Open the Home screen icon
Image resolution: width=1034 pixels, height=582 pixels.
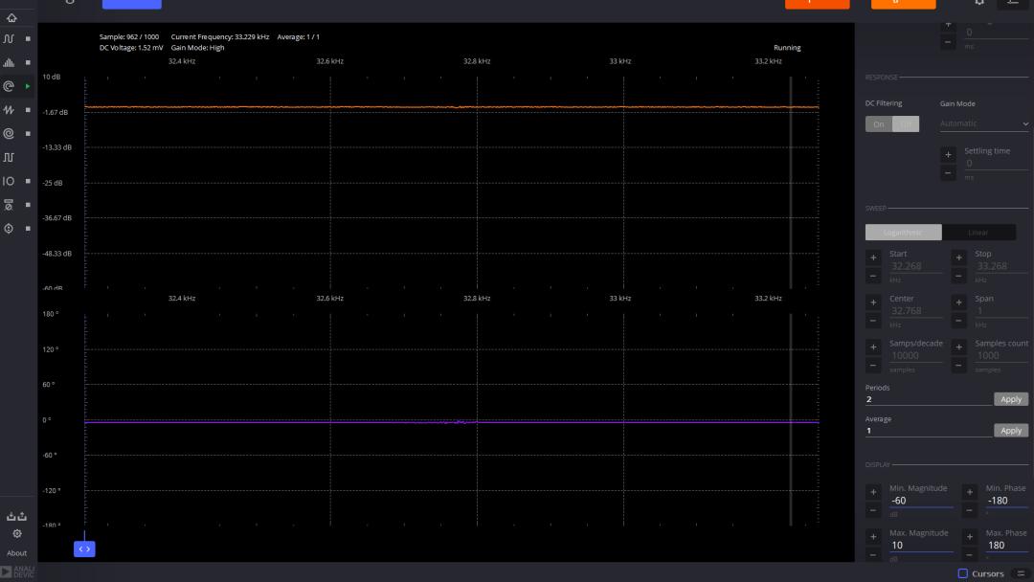[11, 17]
